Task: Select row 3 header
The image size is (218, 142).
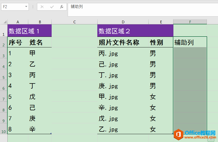Action: tap(4, 53)
